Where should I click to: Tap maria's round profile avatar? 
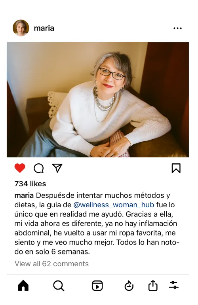click(x=21, y=28)
